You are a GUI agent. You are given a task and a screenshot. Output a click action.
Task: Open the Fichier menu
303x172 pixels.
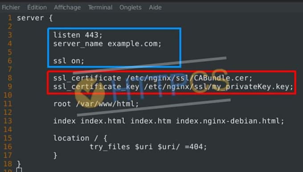(x=11, y=7)
